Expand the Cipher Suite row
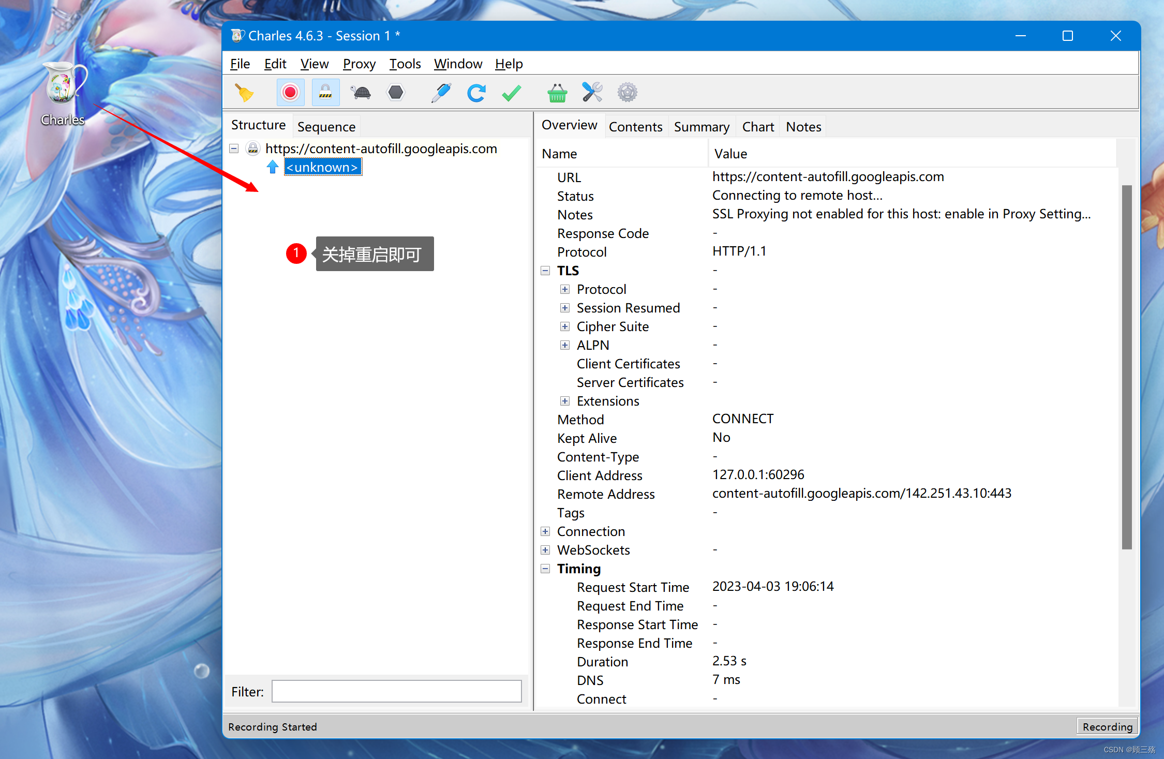 click(565, 326)
